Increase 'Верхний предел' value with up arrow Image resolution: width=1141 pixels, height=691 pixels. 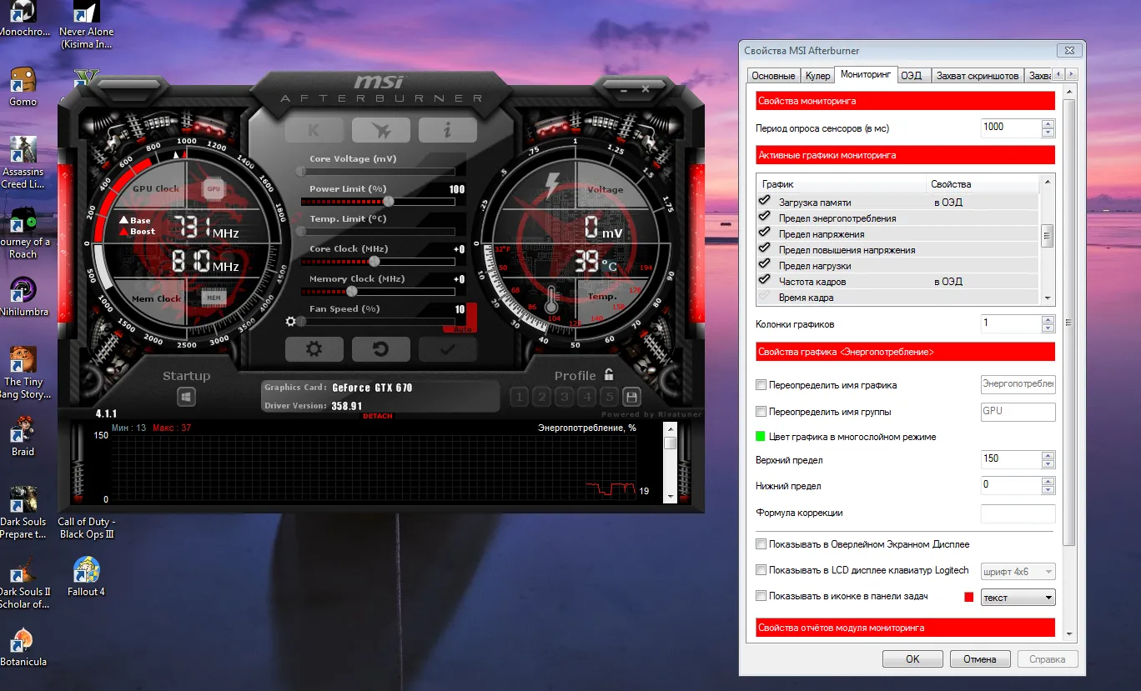pos(1048,454)
